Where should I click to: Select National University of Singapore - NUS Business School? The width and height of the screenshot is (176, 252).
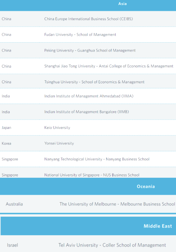tap(92, 175)
